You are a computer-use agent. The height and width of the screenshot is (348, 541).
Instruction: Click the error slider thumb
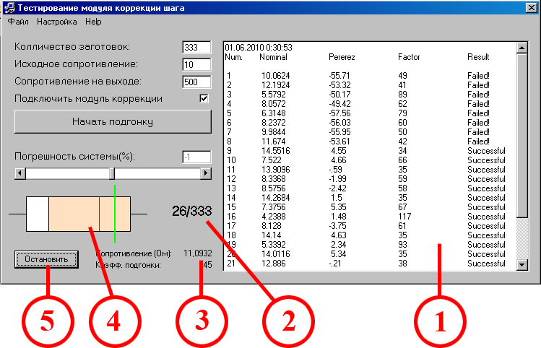[112, 173]
